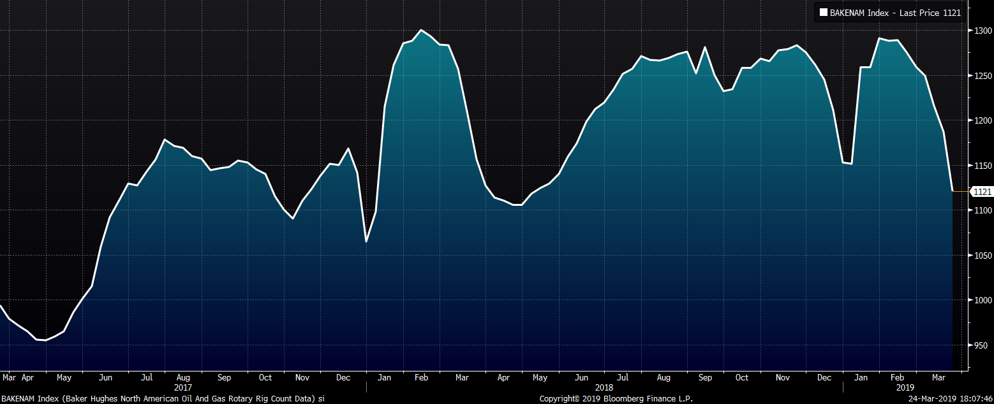The image size is (994, 404).
Task: Click the white BAKENAM legend color swatch
Action: 824,13
